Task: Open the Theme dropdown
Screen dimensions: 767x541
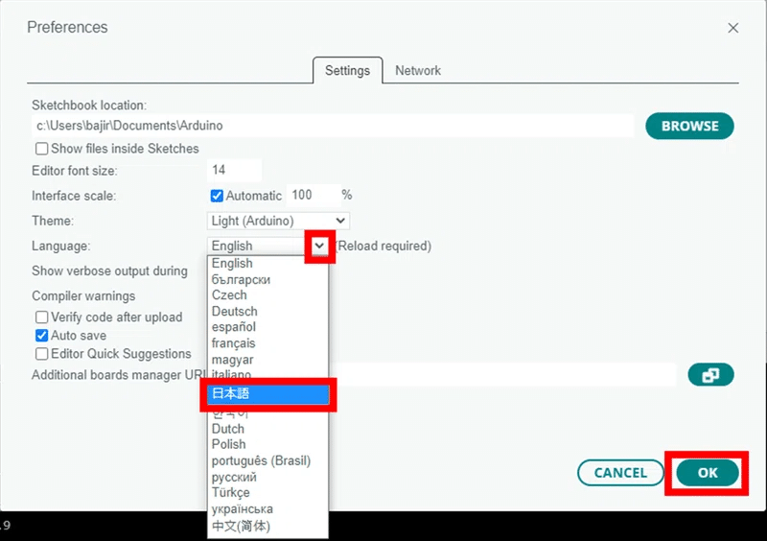Action: tap(278, 221)
